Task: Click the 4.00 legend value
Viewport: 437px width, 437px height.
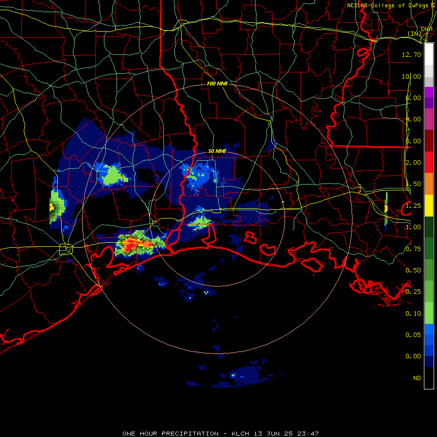Action: 413,119
